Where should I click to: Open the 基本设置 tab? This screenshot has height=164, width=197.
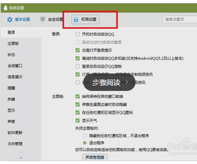[19, 19]
